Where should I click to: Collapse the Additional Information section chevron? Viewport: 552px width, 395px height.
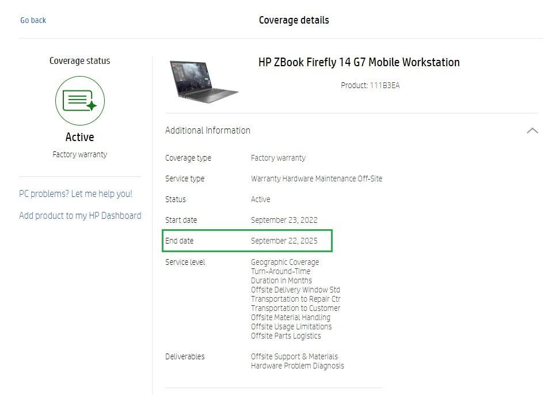pos(532,130)
